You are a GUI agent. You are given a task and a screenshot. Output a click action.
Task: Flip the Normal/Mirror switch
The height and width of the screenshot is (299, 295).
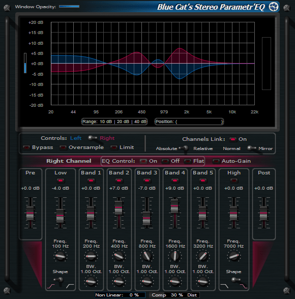tap(252, 148)
